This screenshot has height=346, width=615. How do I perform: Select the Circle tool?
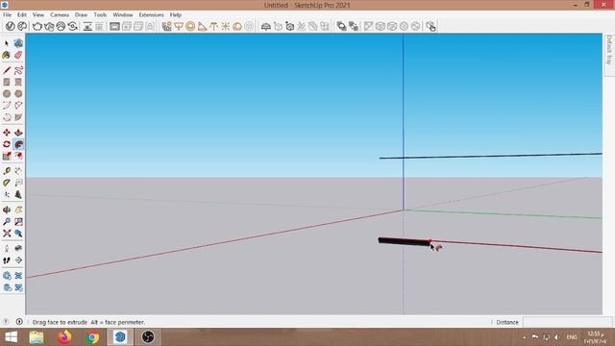coord(7,94)
